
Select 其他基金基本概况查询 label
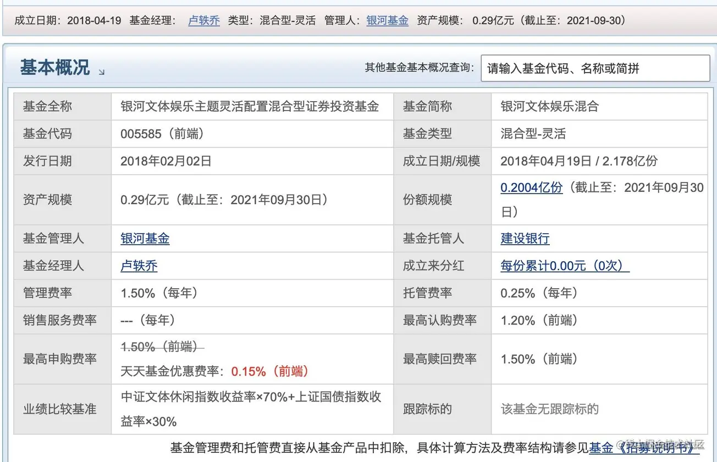[x=420, y=68]
